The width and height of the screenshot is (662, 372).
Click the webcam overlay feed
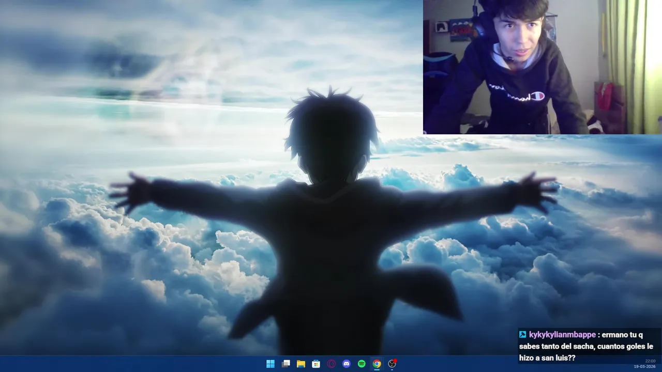[543, 67]
